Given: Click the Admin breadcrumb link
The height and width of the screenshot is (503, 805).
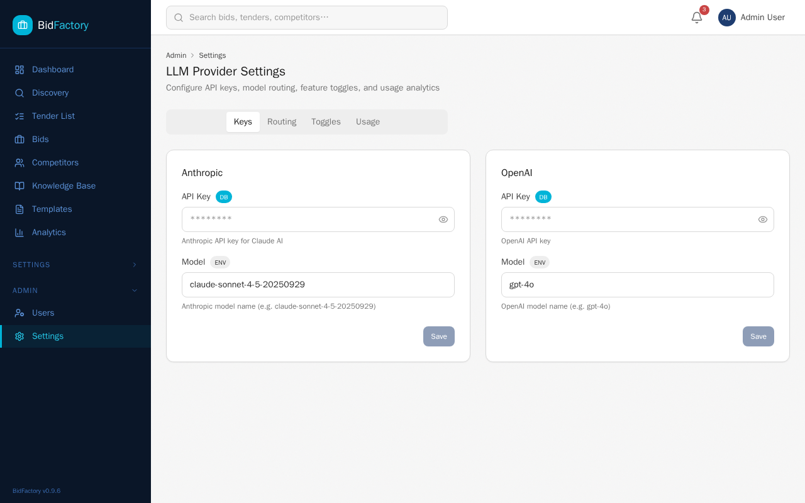Looking at the screenshot, I should 176,55.
